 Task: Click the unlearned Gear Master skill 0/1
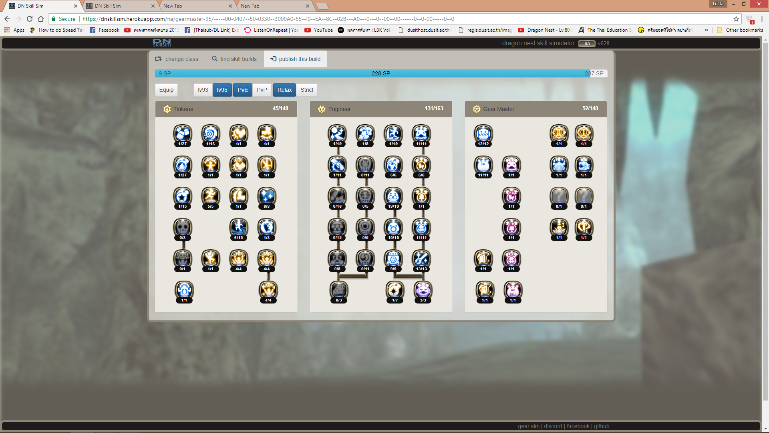coord(559,196)
